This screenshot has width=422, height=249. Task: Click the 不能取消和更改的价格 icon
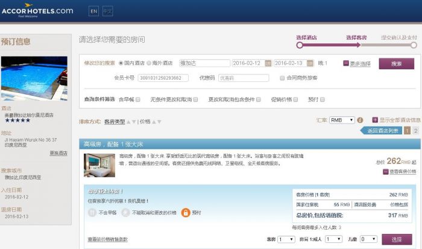point(125,213)
